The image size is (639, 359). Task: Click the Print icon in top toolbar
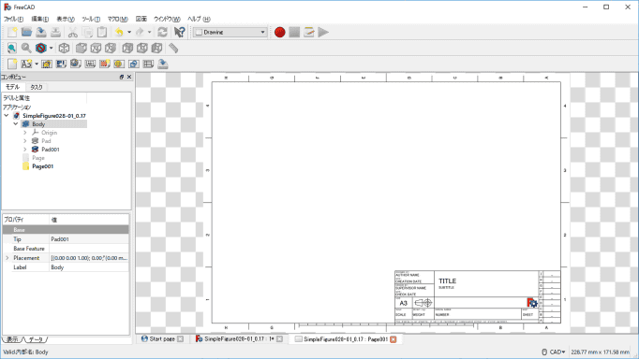(x=55, y=32)
